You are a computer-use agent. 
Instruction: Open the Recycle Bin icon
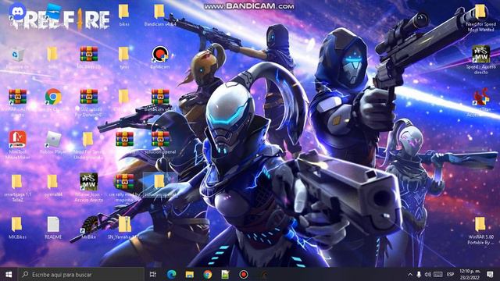17,55
